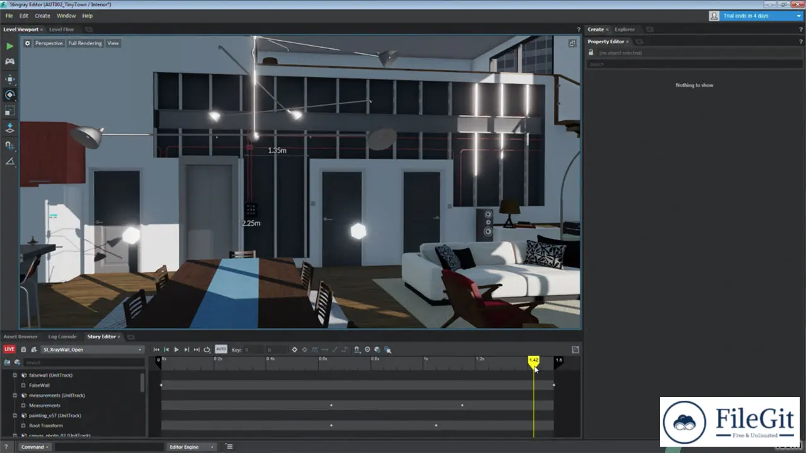This screenshot has height=453, width=806.
Task: Click the globe track icon beside search field
Action: tap(17, 362)
